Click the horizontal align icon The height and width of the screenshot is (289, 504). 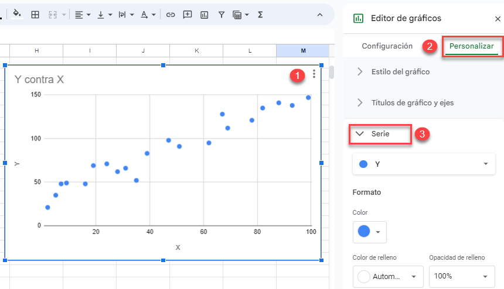79,15
